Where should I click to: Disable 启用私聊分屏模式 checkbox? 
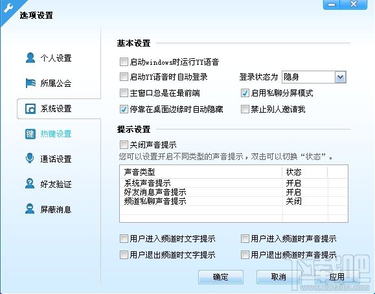[x=245, y=93]
